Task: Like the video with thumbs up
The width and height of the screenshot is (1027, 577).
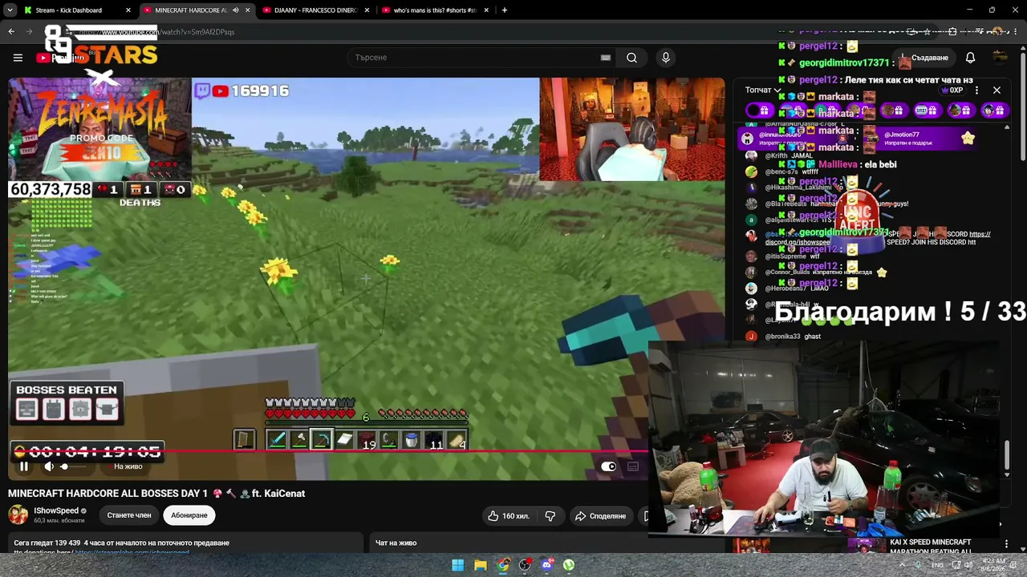Action: click(509, 516)
